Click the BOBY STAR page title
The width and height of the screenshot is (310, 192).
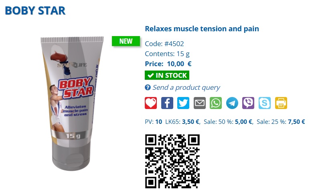tap(35, 10)
